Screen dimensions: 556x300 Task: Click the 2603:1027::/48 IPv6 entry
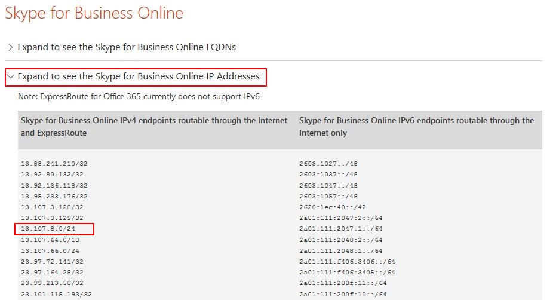(x=328, y=163)
